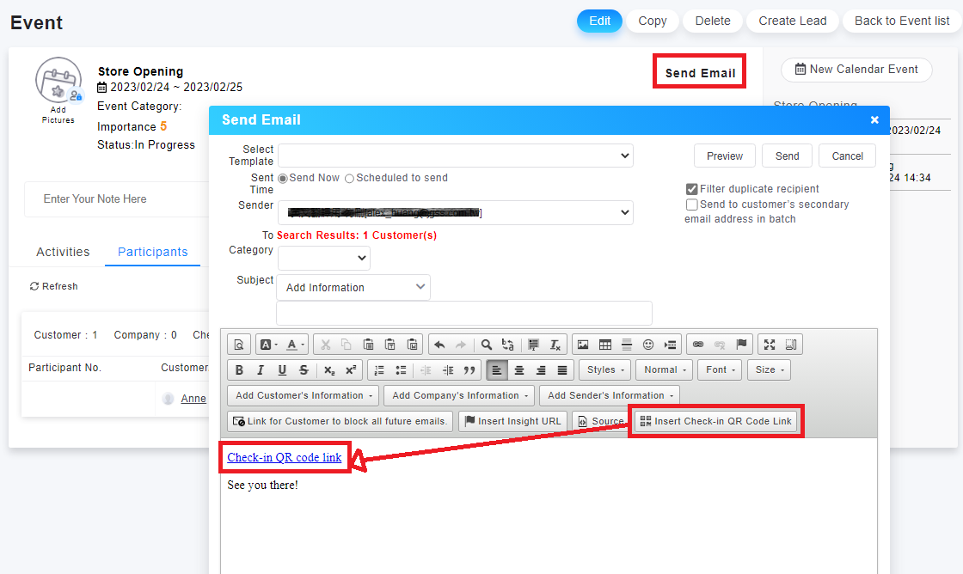
Task: Open the smiley emoticon picker
Action: tap(648, 345)
